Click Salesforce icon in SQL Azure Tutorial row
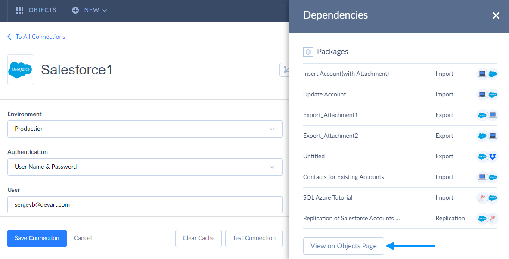509x259 pixels. pos(493,198)
